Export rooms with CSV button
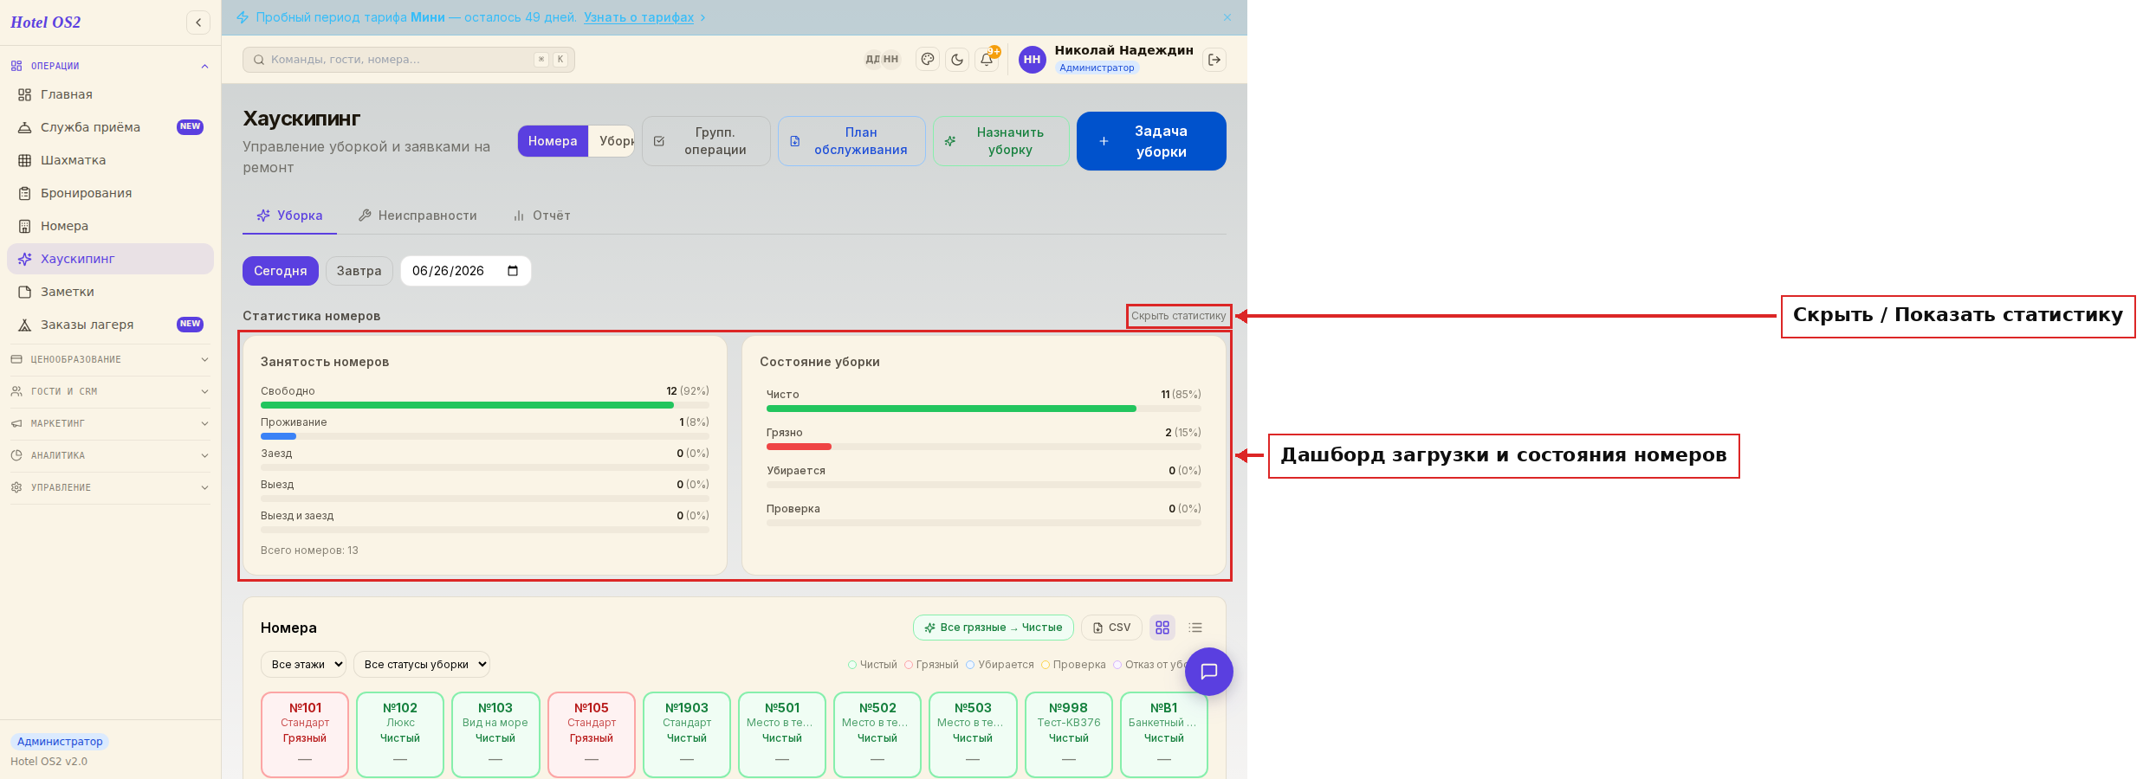This screenshot has height=779, width=2156. point(1111,628)
